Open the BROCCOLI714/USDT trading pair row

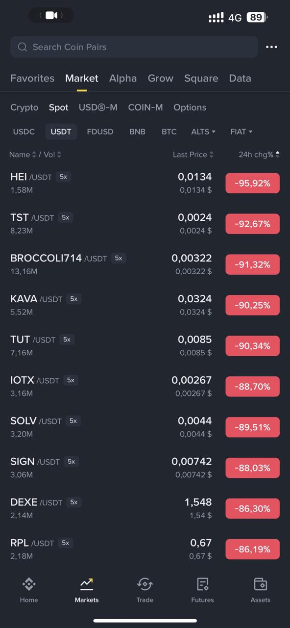(145, 264)
